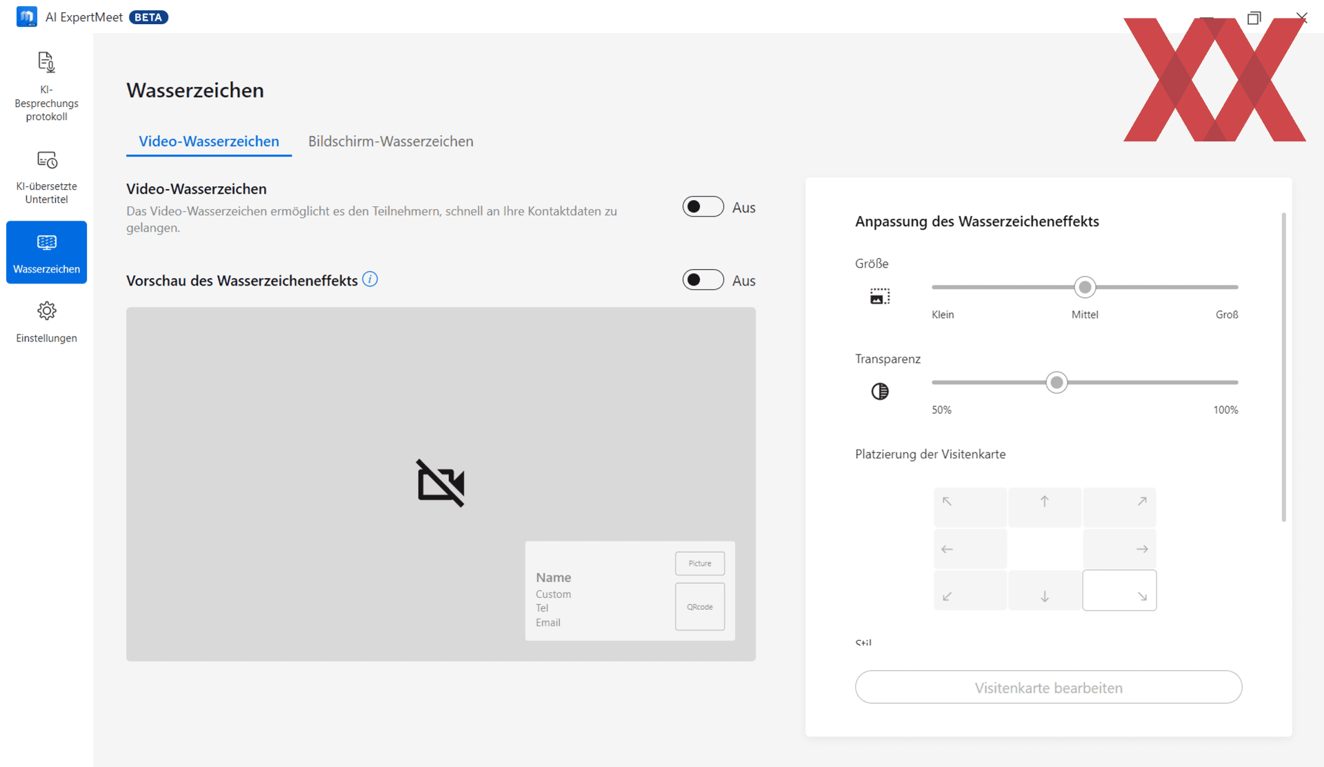Select the Wasserzeichen sidebar item
Image resolution: width=1324 pixels, height=767 pixels.
[46, 252]
